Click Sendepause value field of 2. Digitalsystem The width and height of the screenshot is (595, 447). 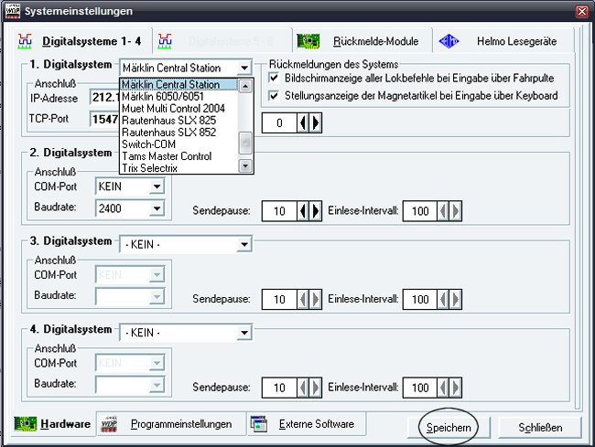click(x=279, y=210)
